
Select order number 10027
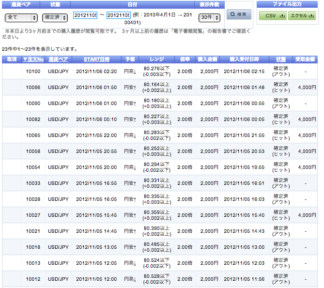pyautogui.click(x=33, y=215)
